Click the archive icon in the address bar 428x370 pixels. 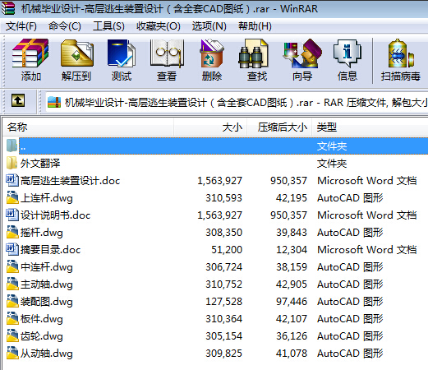coord(54,103)
